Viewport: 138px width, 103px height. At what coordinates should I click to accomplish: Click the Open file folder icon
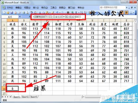8,13
